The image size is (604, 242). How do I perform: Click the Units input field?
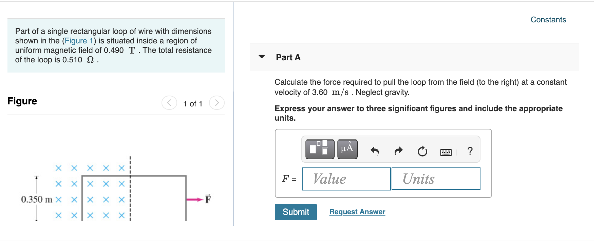click(436, 179)
